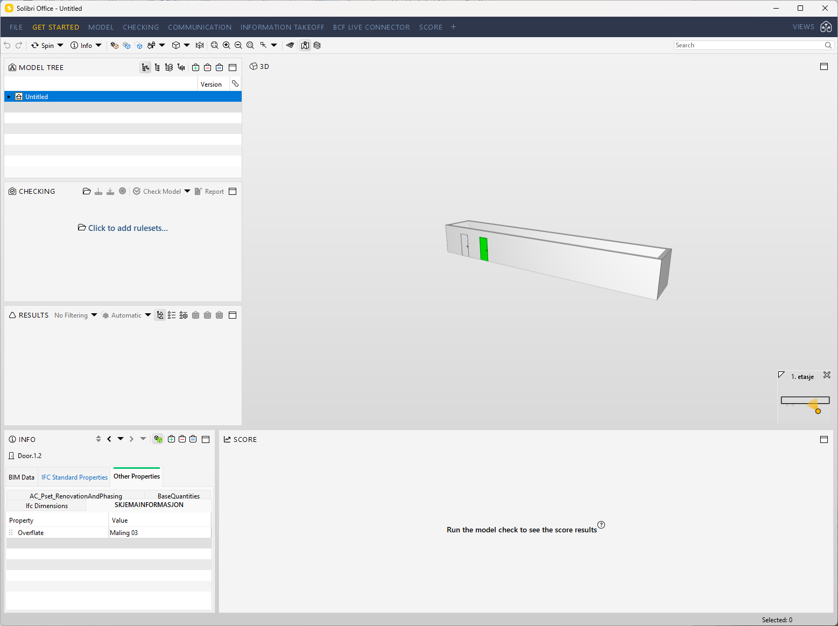
Task: Switch to the CHECKING menu tab
Action: pyautogui.click(x=140, y=27)
